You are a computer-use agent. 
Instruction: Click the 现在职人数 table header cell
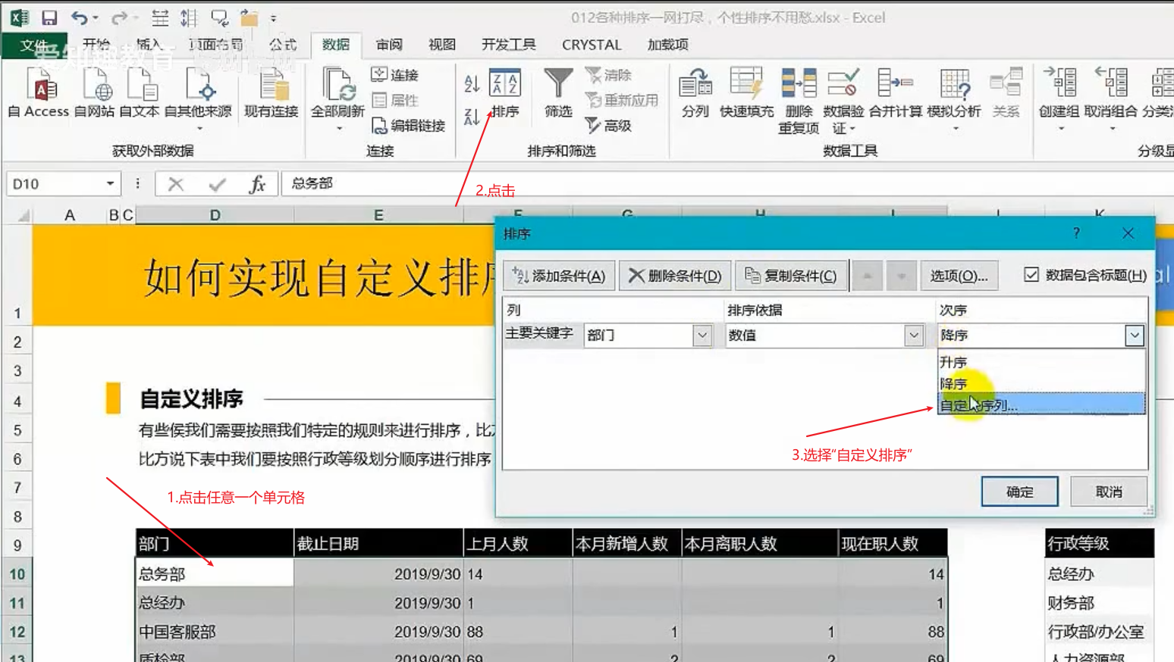click(x=893, y=543)
